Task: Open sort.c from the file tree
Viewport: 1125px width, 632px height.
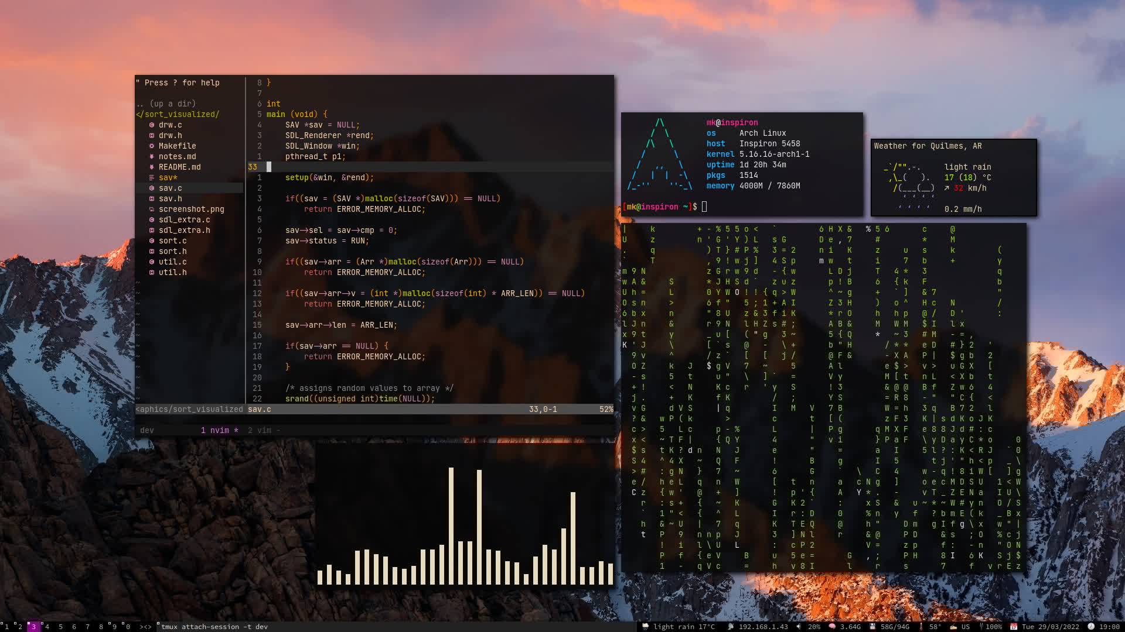Action: 172,241
